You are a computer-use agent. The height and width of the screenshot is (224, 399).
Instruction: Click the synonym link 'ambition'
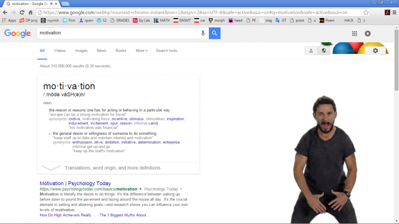click(112, 142)
